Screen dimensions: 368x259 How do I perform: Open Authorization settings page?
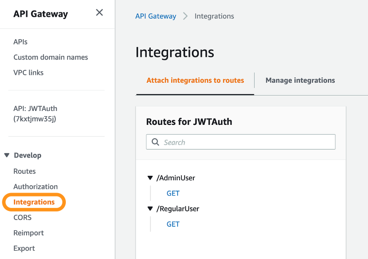point(35,187)
